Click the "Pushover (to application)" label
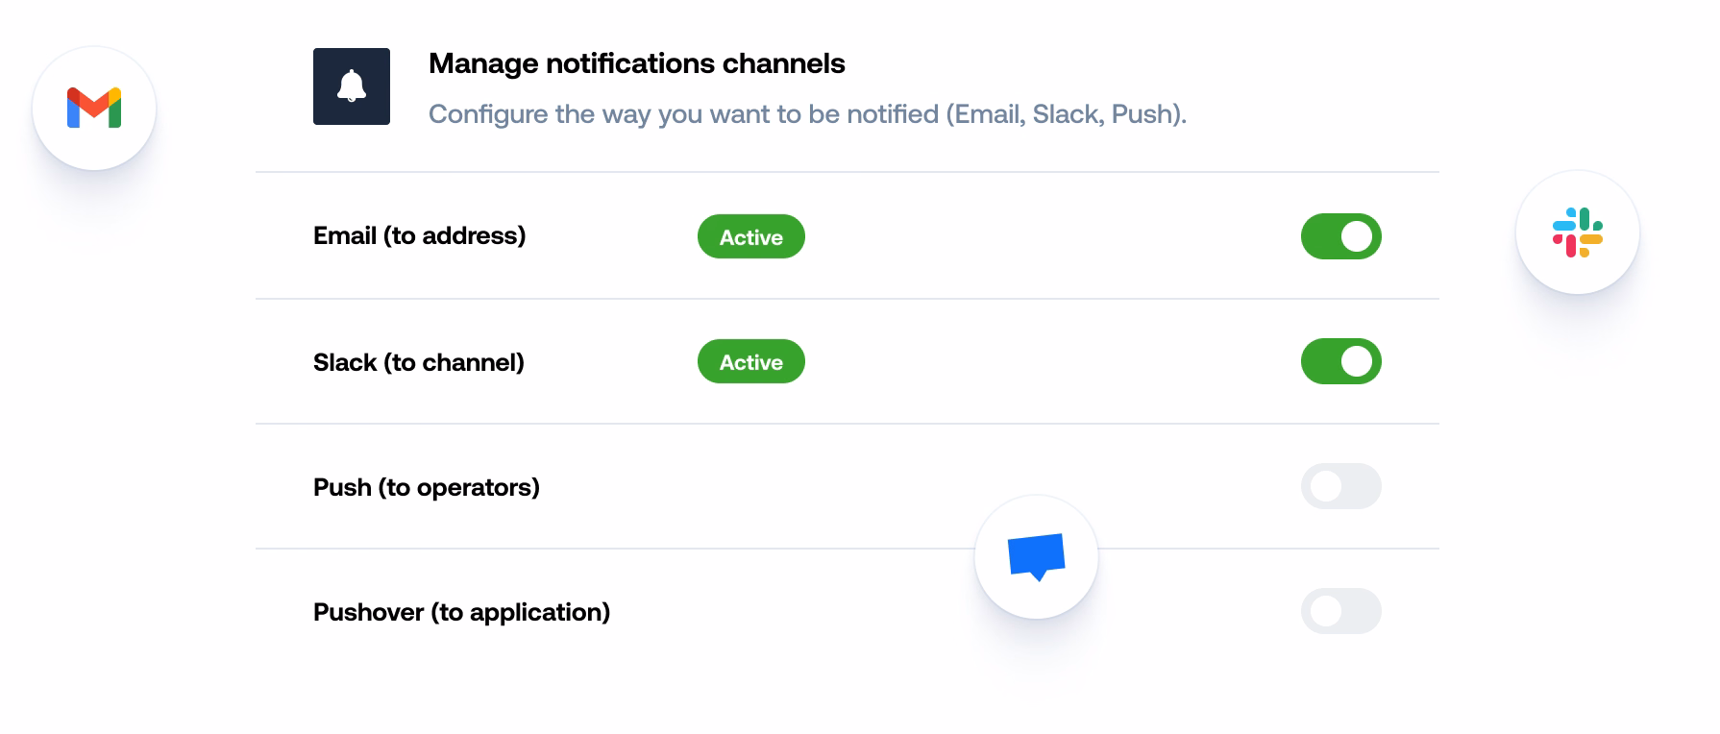 click(461, 612)
